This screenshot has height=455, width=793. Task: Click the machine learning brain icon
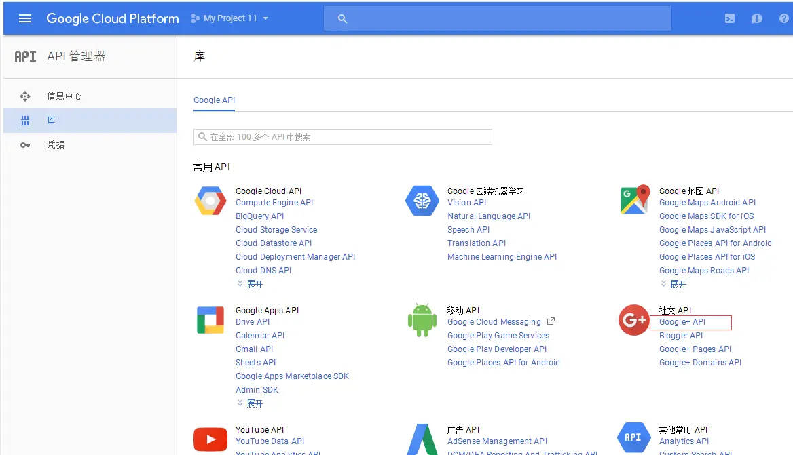(422, 201)
